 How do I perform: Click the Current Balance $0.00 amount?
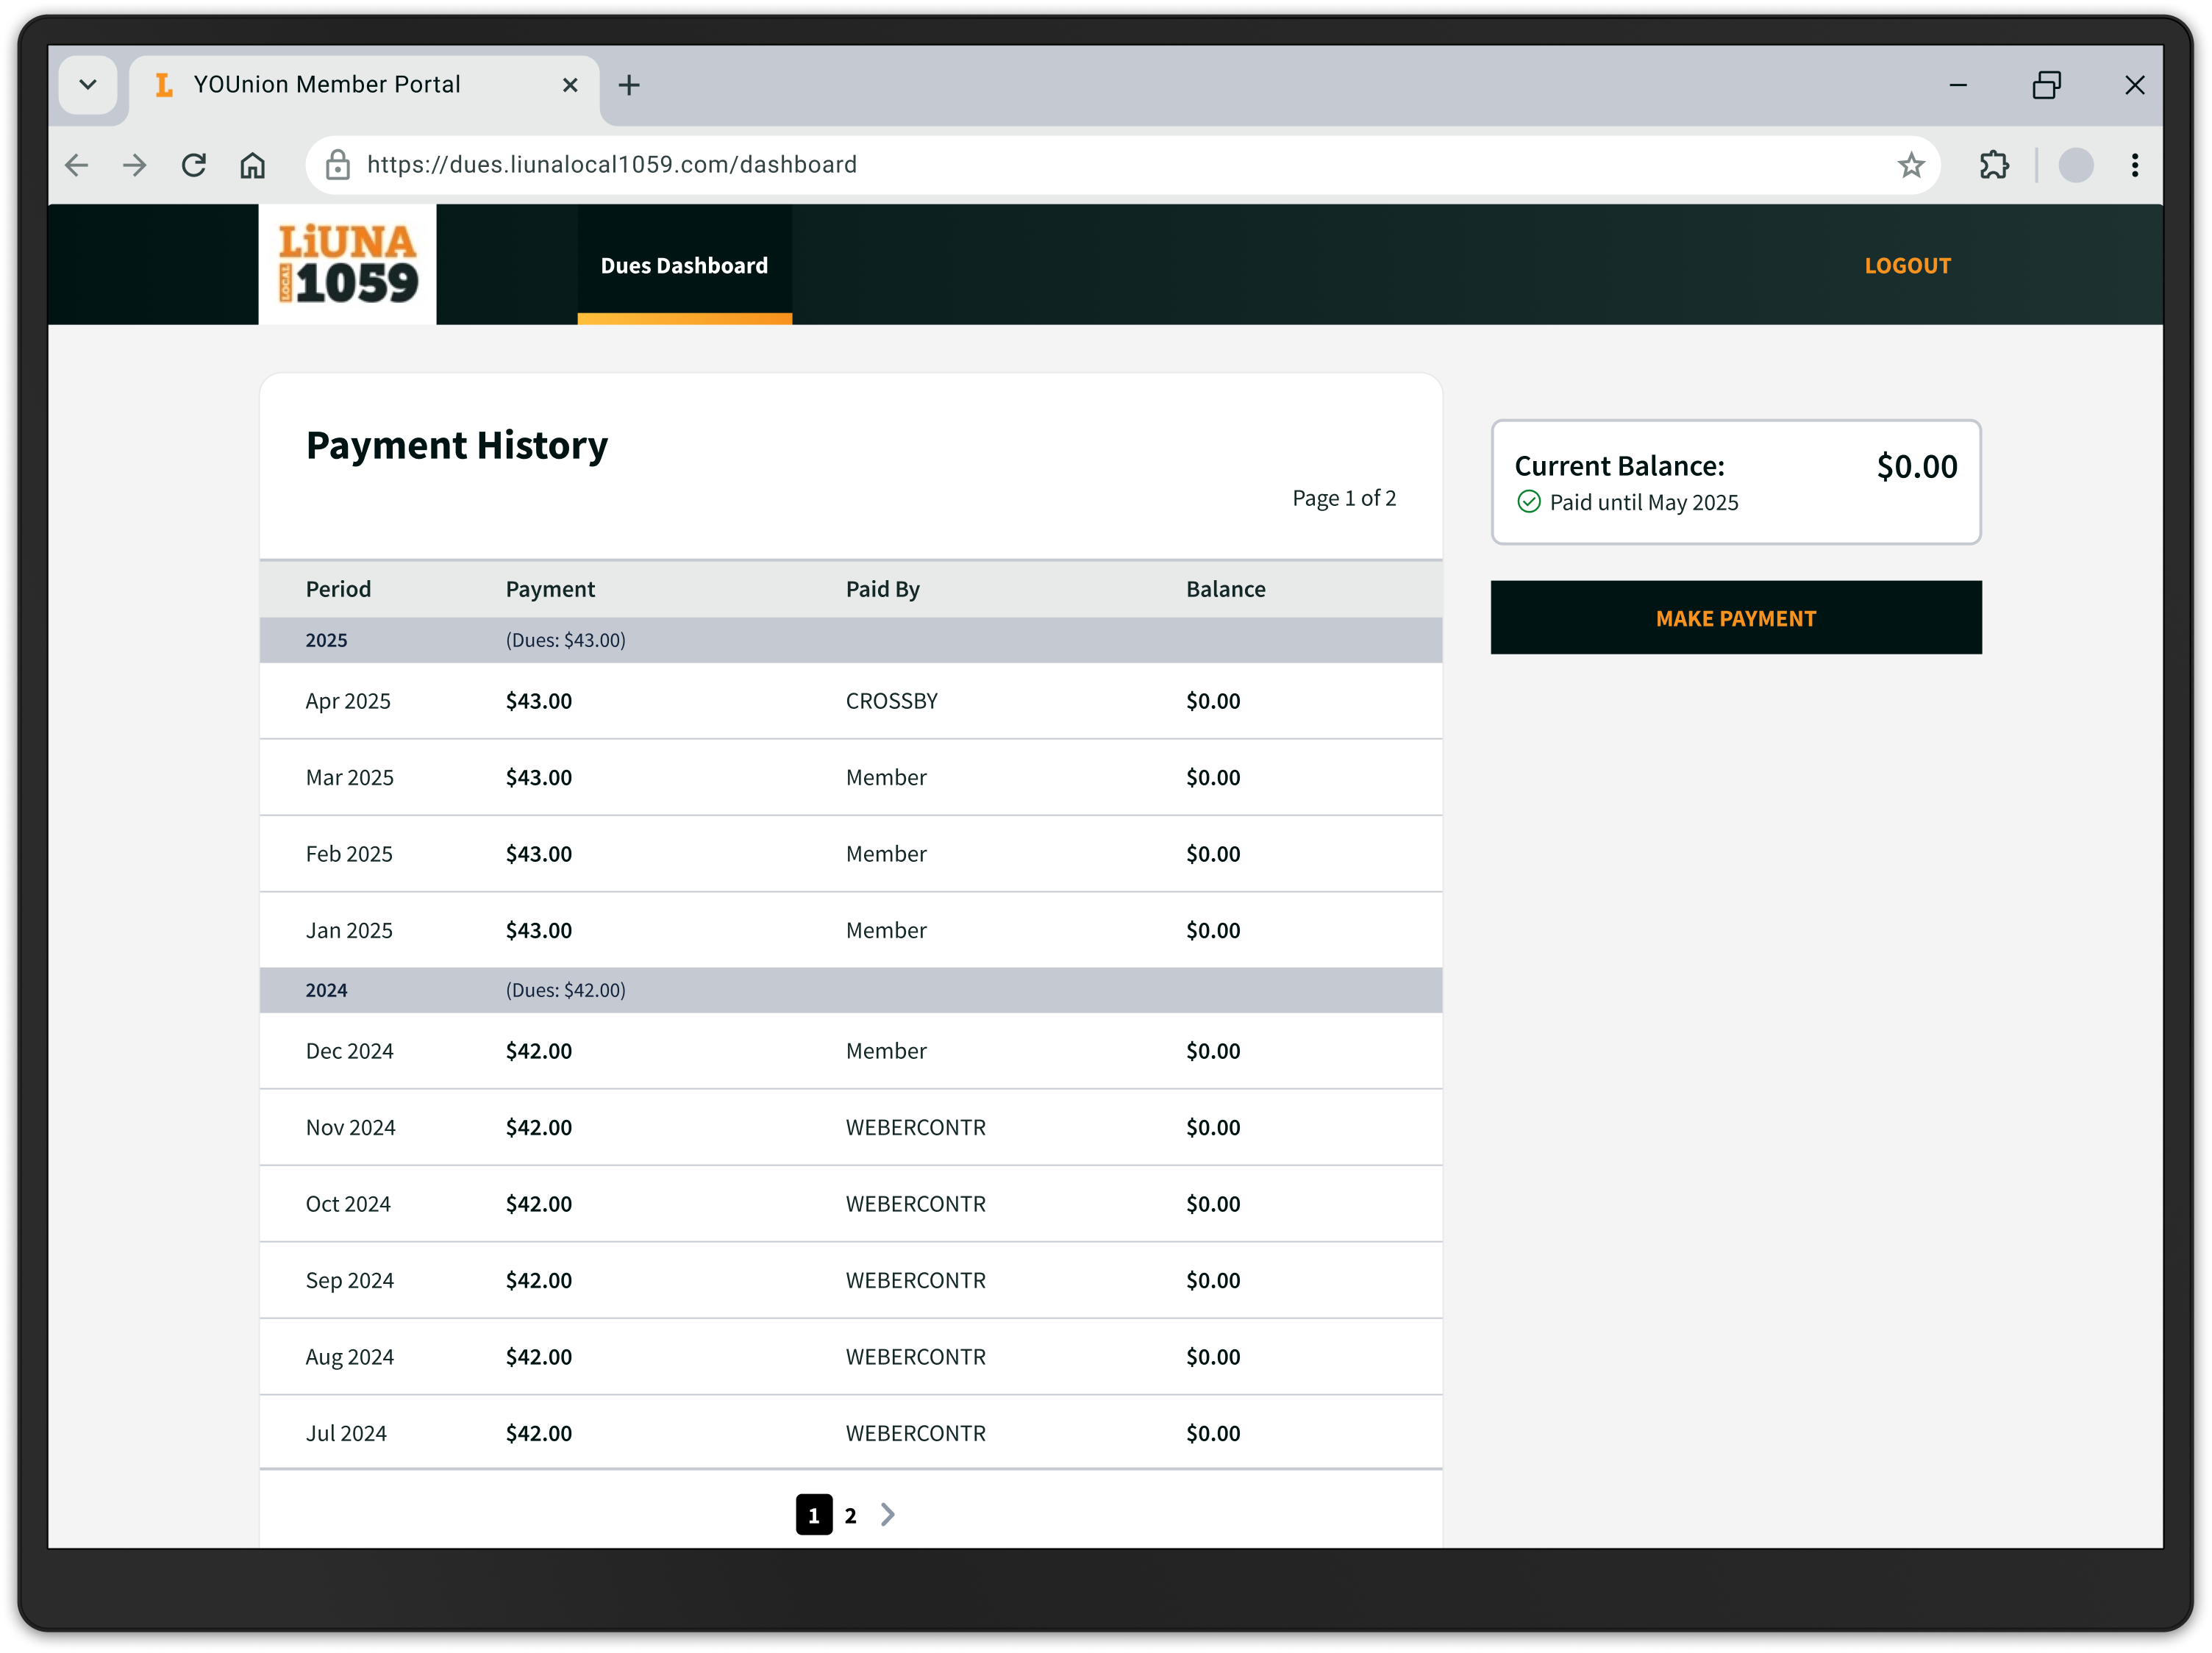coord(1916,466)
